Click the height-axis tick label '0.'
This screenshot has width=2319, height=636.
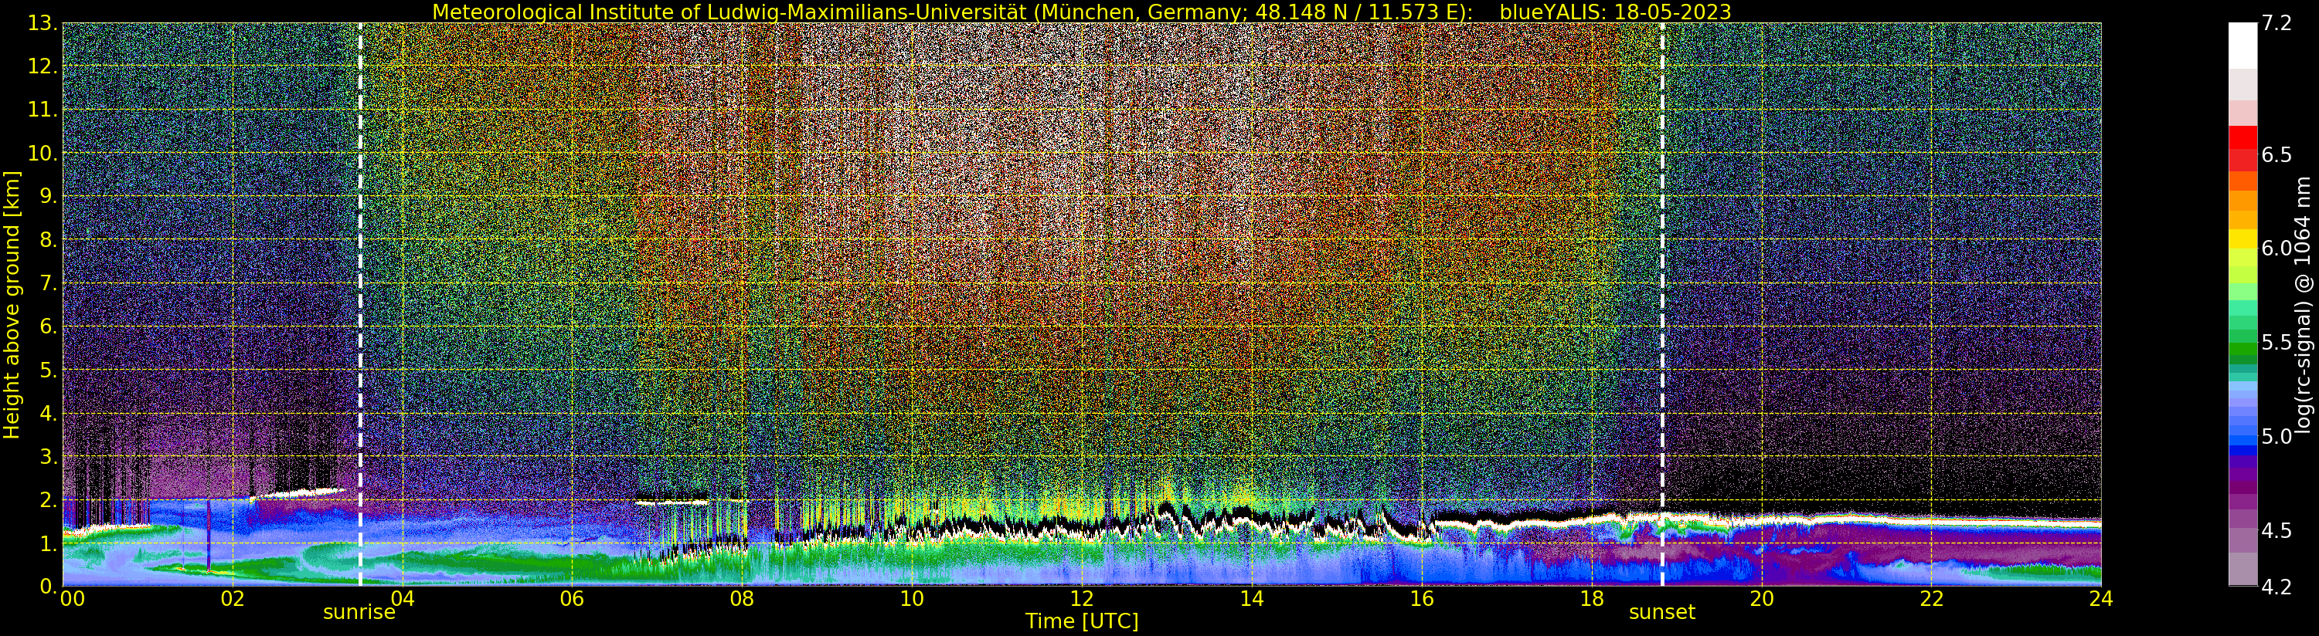coord(49,587)
